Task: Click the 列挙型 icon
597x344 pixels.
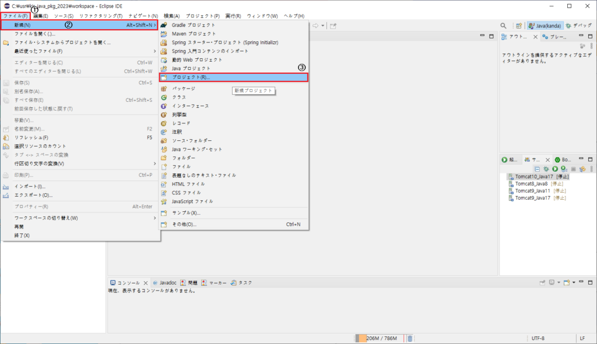Action: [164, 115]
